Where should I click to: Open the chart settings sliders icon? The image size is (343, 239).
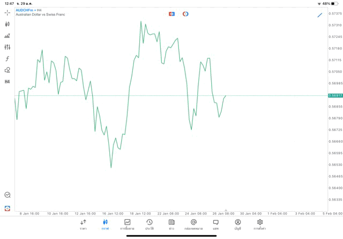click(7, 47)
